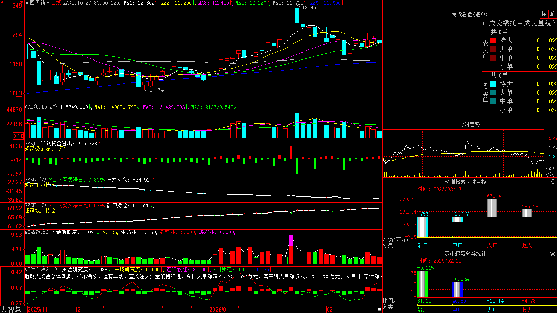Click the 10.74 low price annotation

click(x=156, y=90)
